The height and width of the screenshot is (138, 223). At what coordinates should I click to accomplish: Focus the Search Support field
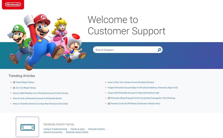[128, 50]
